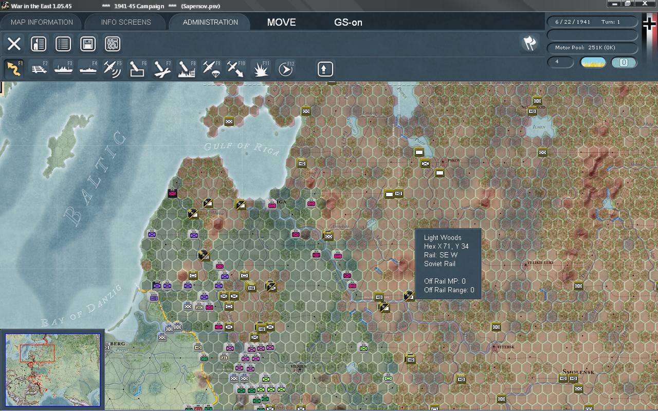This screenshot has width=658, height=411.
Task: Switch to the MAP INFORMATION tab
Action: click(42, 22)
